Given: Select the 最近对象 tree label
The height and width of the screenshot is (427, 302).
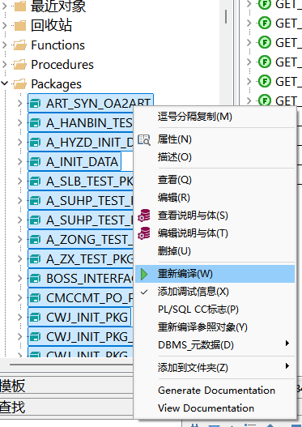Looking at the screenshot, I should coord(58,6).
